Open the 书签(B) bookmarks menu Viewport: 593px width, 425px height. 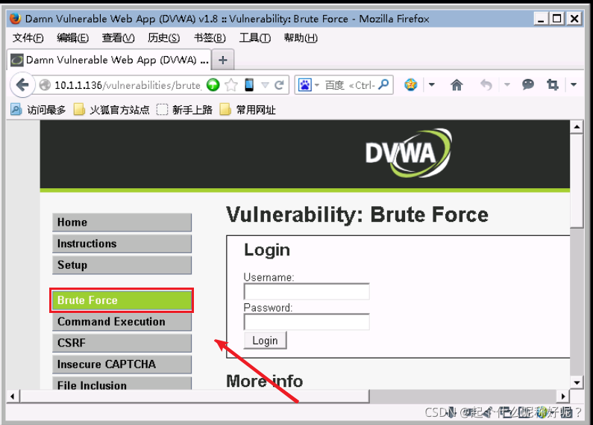[210, 38]
